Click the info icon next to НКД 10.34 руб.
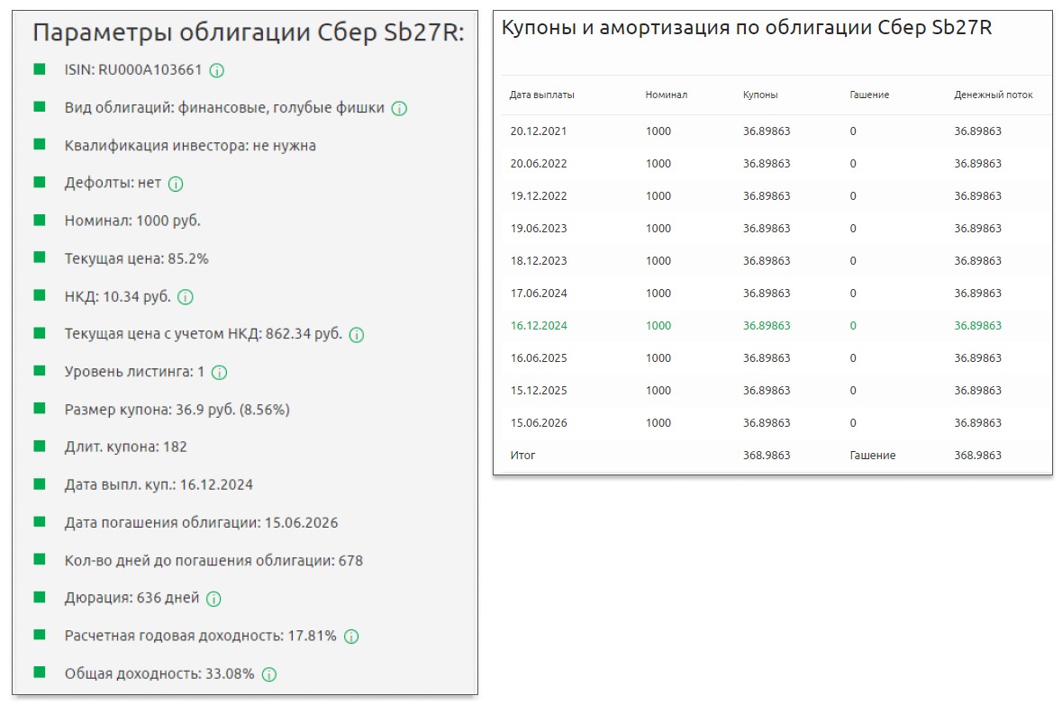This screenshot has height=705, width=1062. 186,297
